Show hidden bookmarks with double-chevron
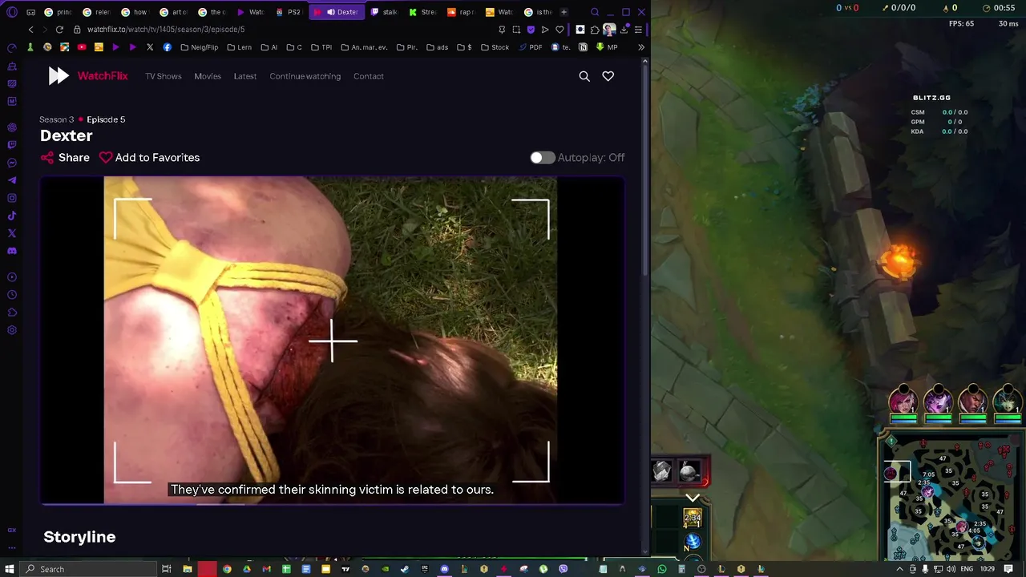Image resolution: width=1026 pixels, height=577 pixels. (641, 47)
